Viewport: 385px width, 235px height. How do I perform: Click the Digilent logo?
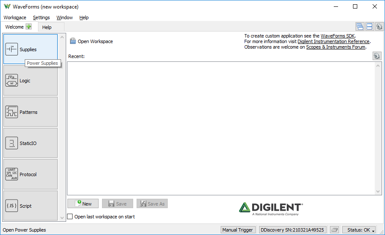pyautogui.click(x=271, y=209)
